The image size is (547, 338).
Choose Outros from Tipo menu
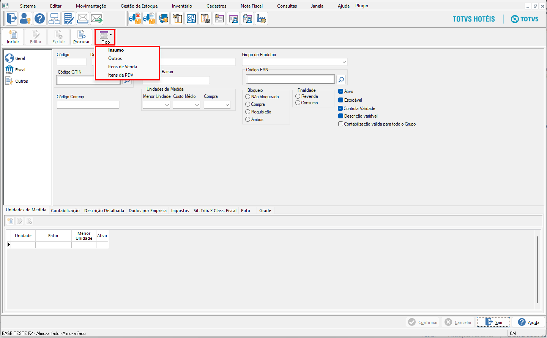tap(115, 58)
